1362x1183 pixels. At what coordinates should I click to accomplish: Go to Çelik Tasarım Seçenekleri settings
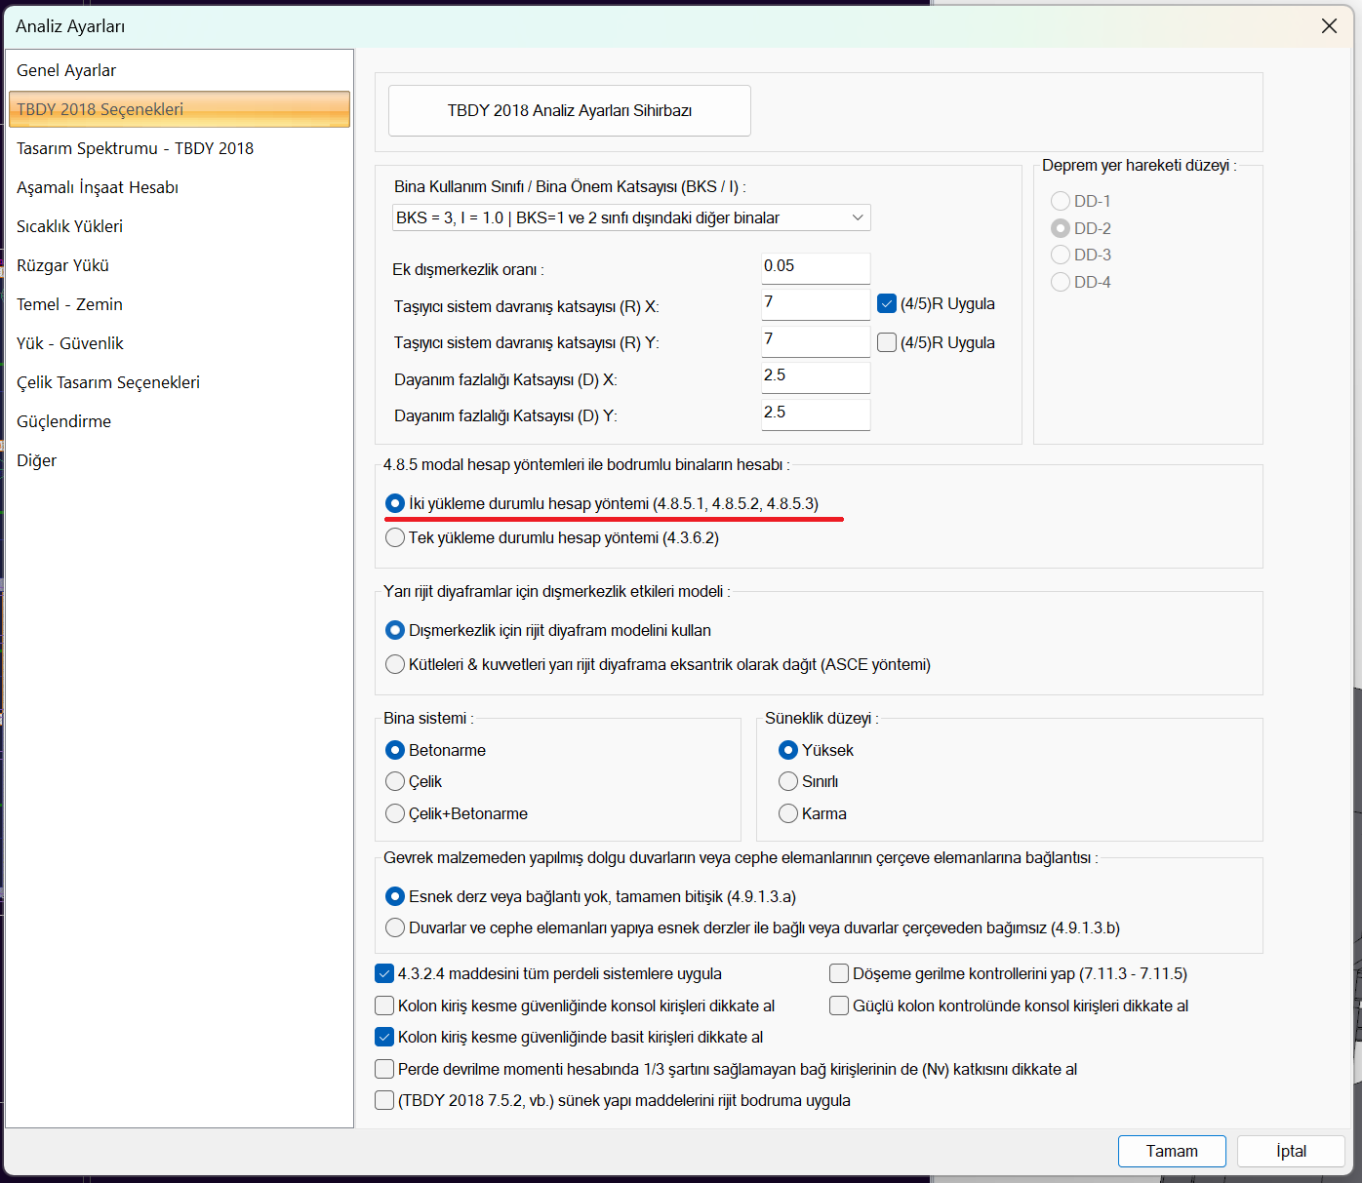coord(108,382)
